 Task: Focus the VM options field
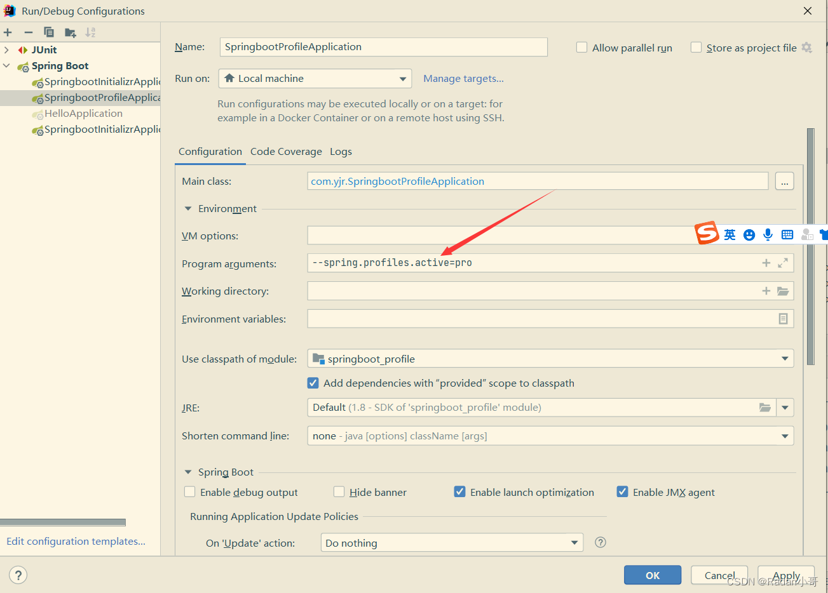coord(550,236)
